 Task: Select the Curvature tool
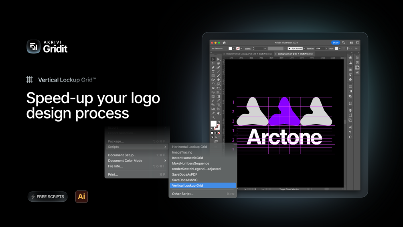218,67
